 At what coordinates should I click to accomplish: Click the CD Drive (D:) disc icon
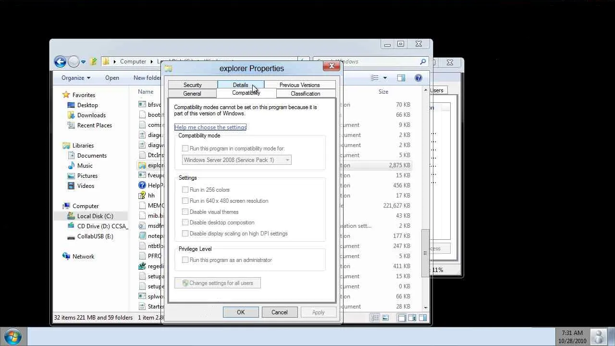[71, 226]
